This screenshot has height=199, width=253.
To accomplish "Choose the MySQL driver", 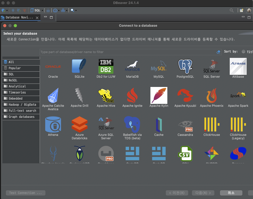I will coord(159,68).
